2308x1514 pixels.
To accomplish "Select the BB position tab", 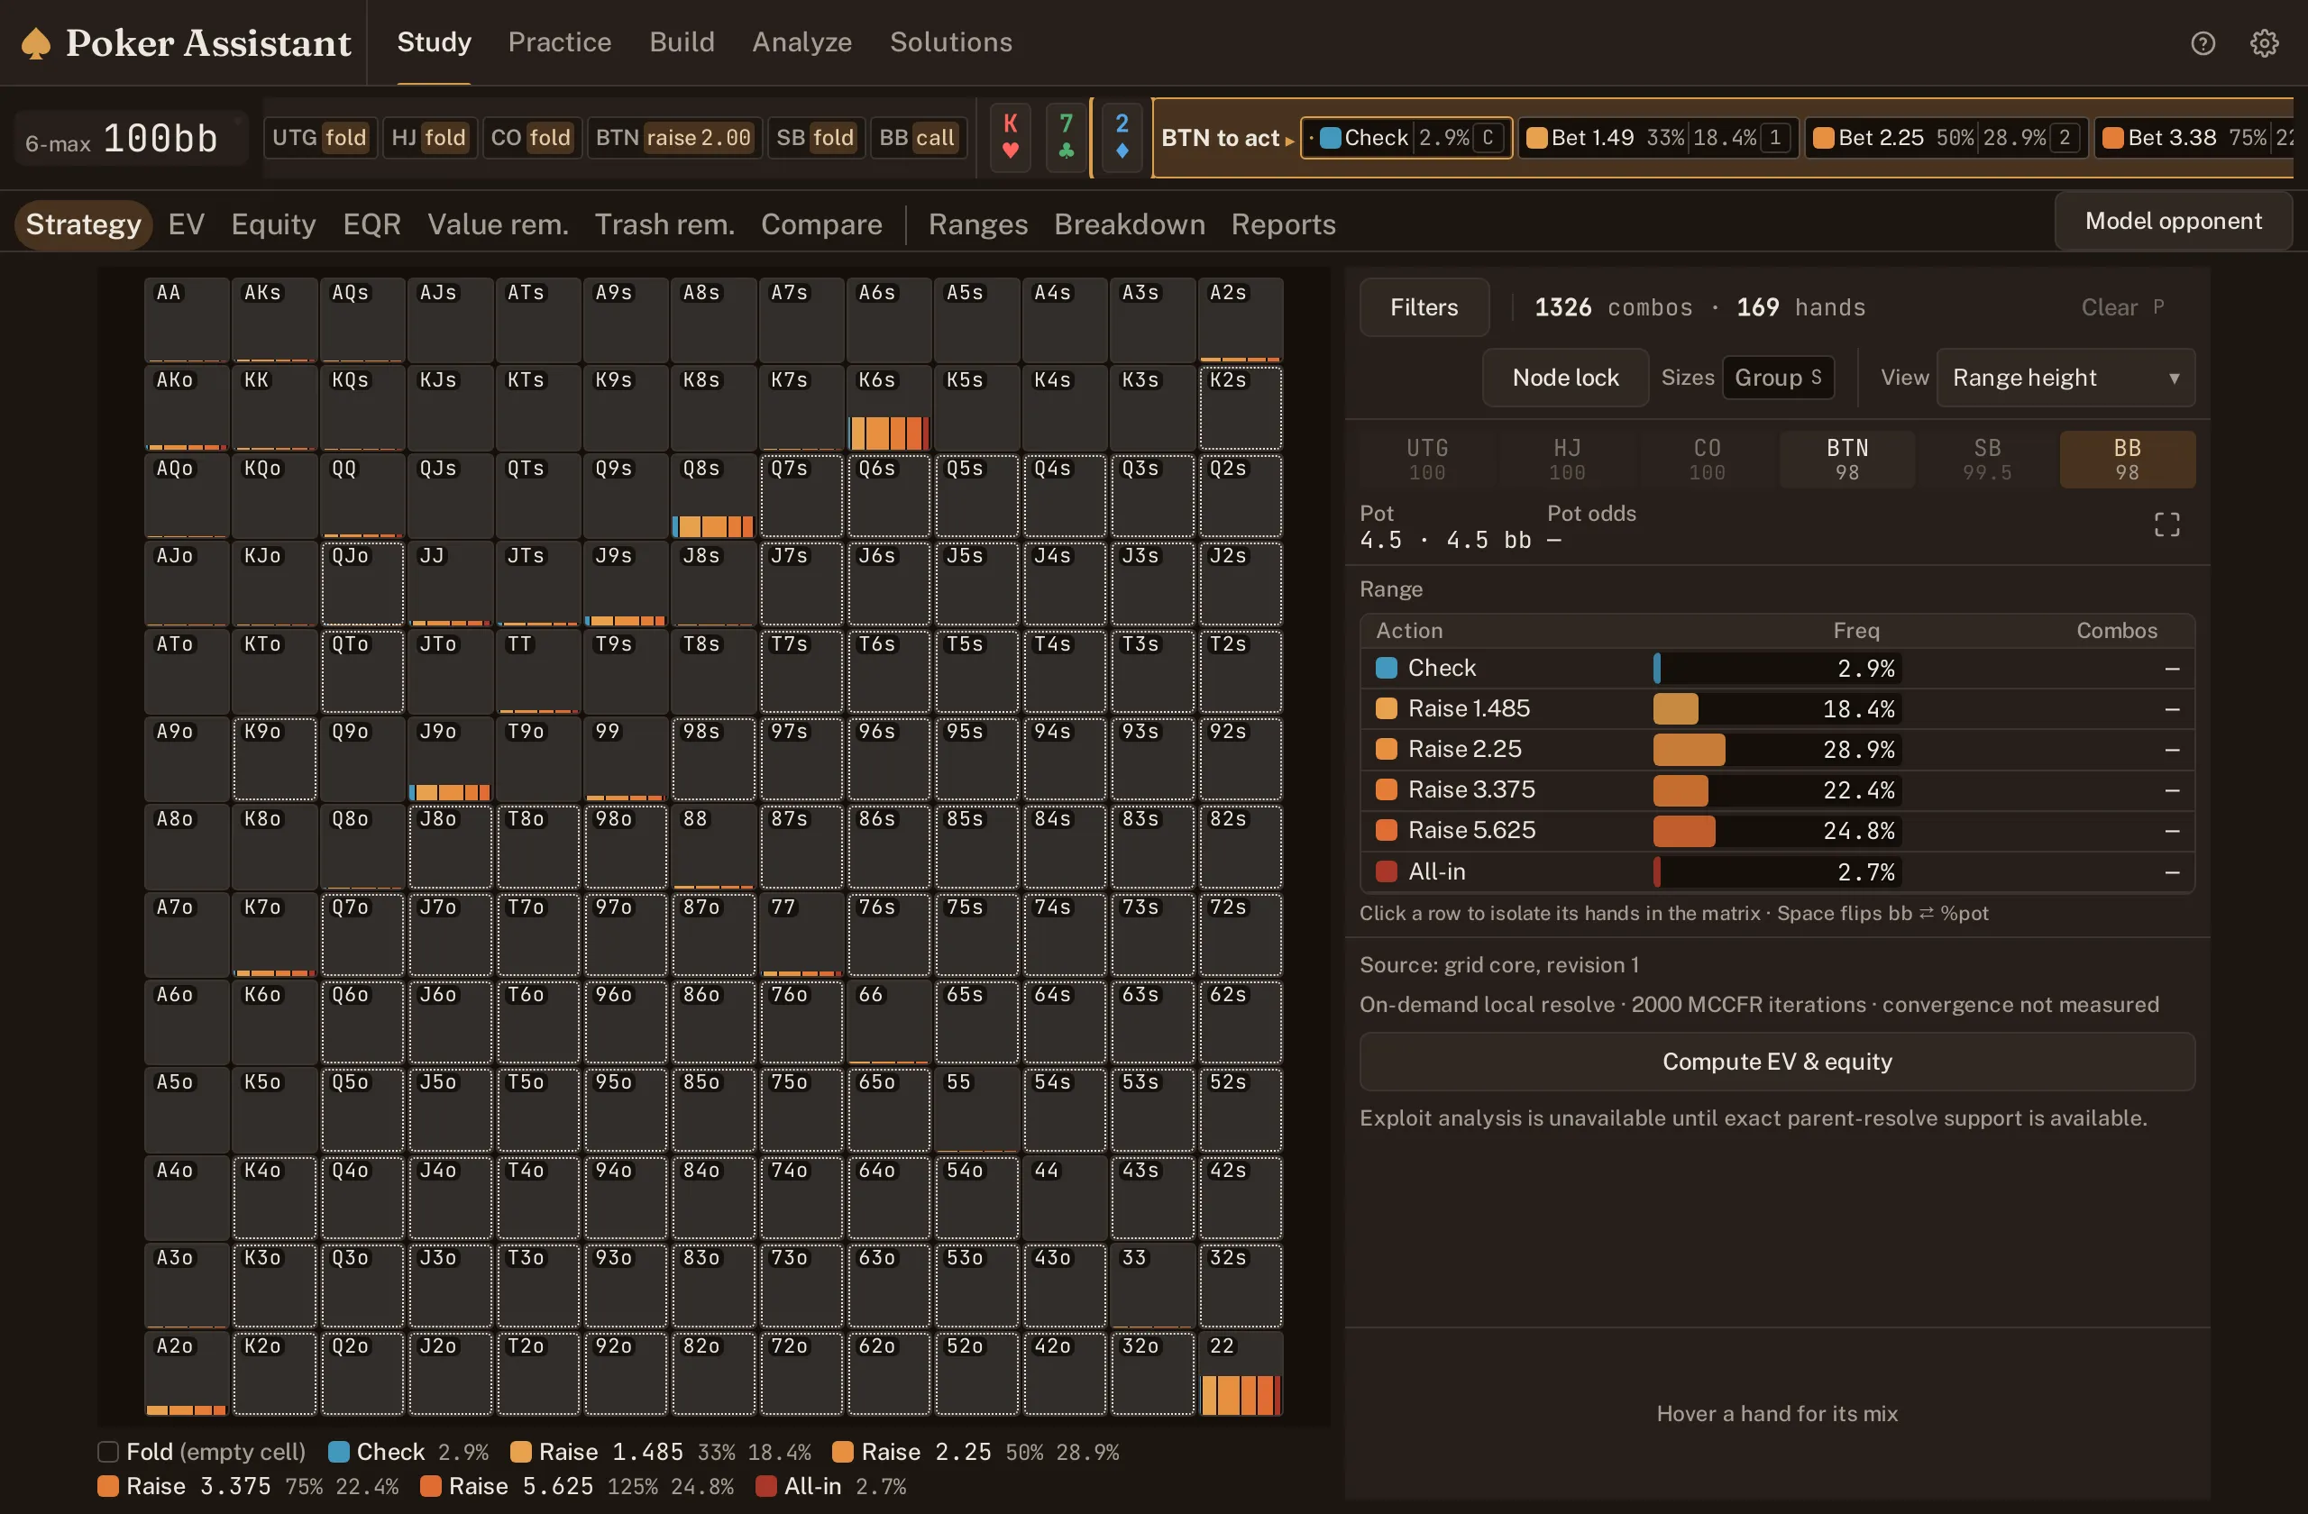I will [x=2127, y=460].
